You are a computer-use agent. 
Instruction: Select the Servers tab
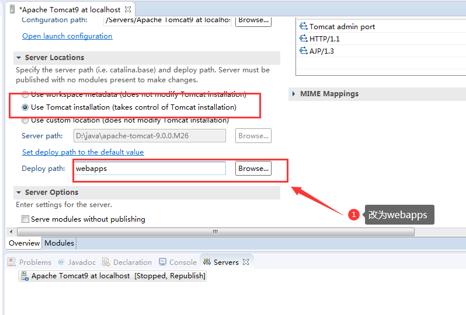[226, 262]
